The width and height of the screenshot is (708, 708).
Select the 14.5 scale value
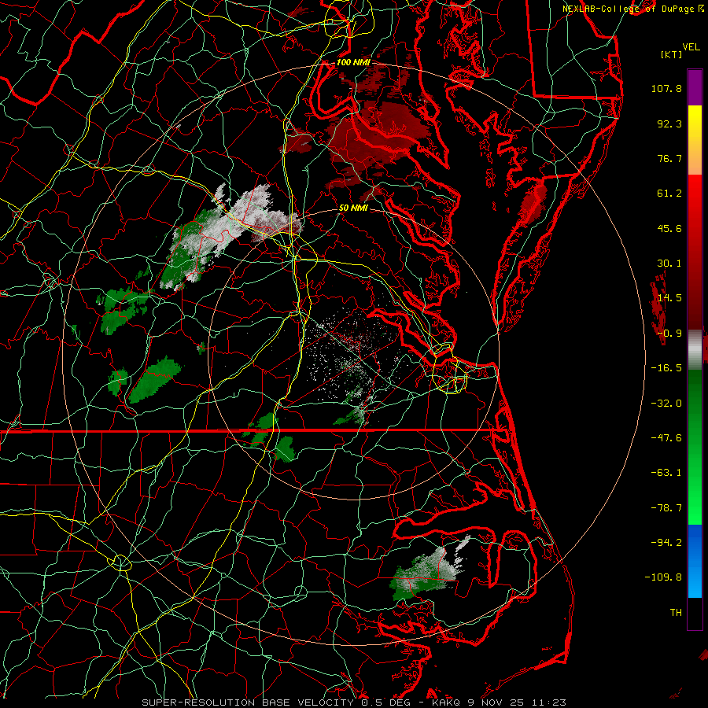[x=669, y=298]
